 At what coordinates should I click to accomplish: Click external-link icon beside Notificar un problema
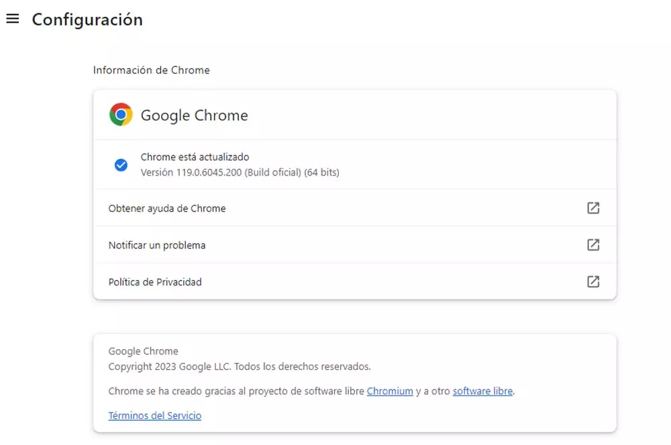593,245
